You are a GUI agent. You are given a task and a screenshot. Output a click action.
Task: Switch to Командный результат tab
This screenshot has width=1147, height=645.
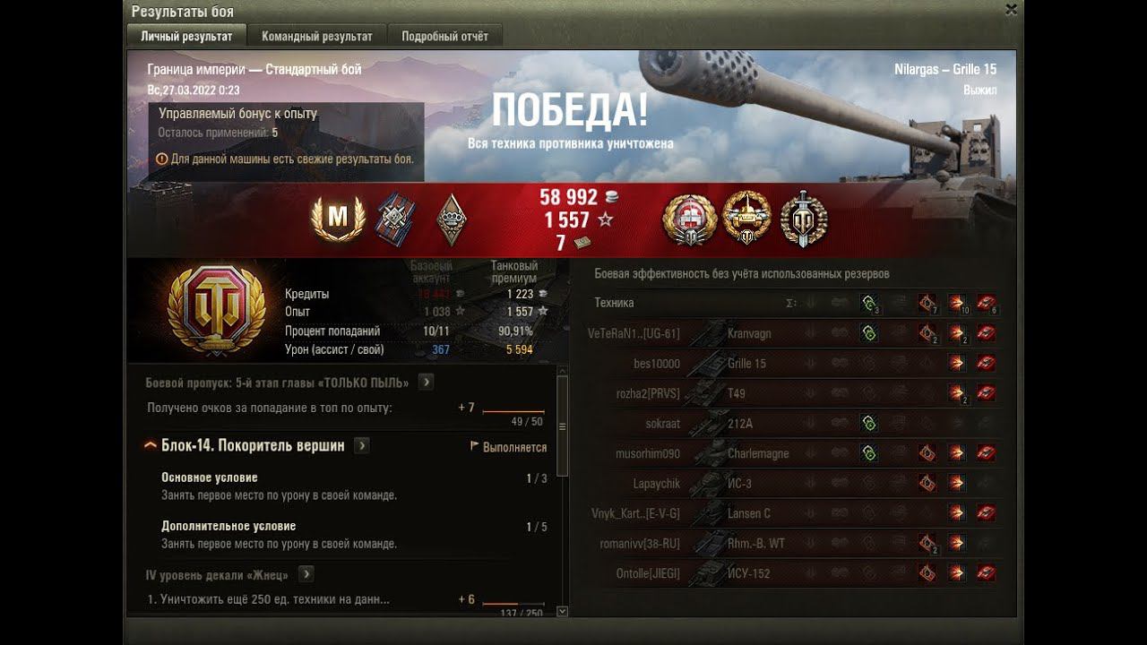point(317,37)
